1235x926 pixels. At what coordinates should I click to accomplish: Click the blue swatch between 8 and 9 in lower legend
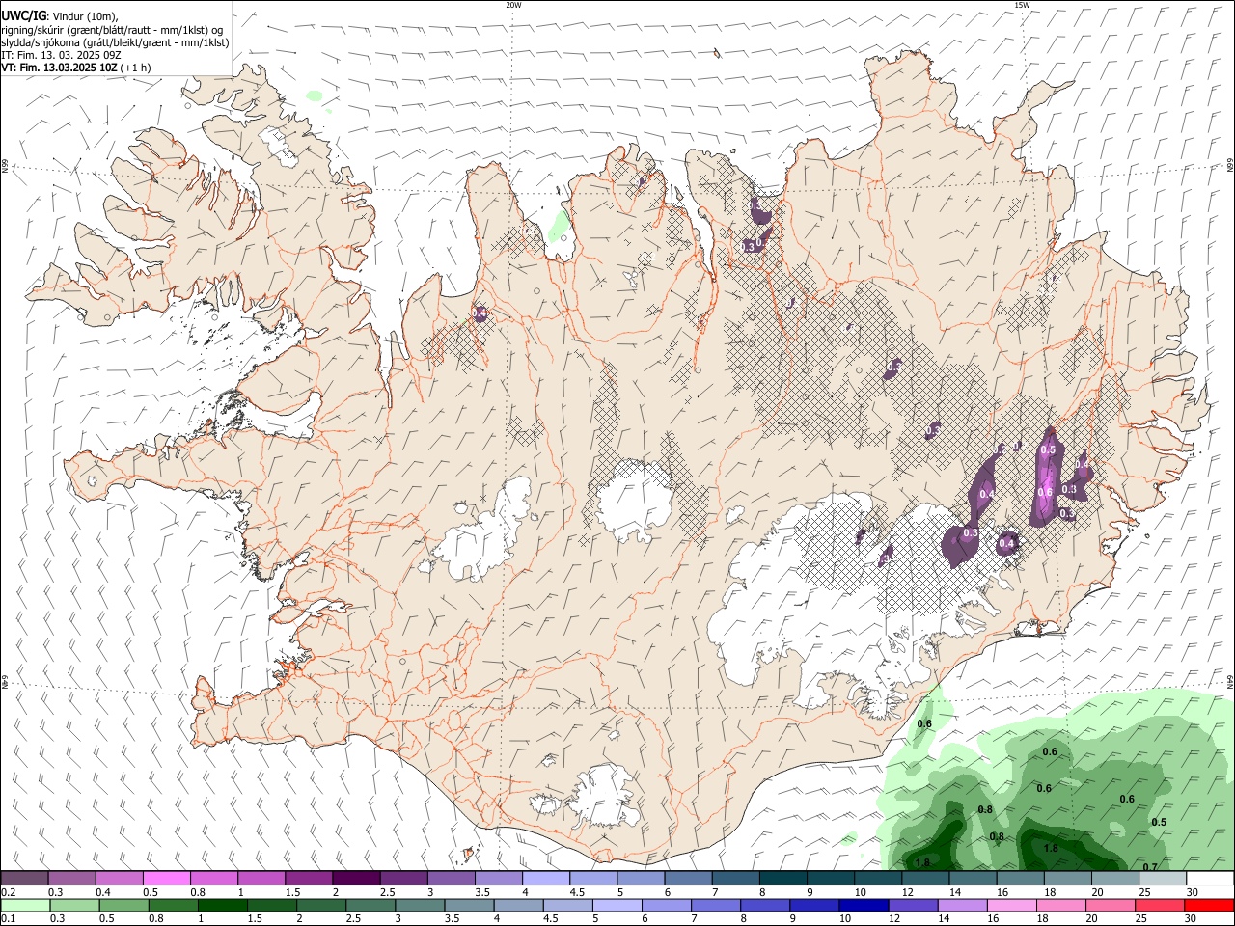coord(764,905)
